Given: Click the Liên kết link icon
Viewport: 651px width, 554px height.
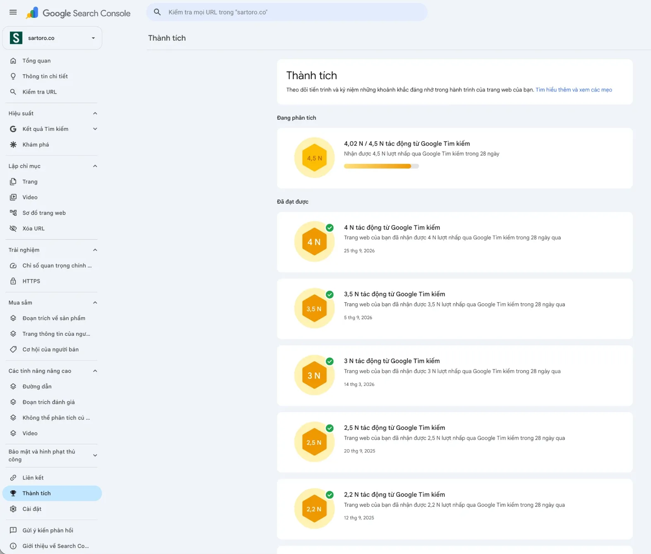Looking at the screenshot, I should coord(13,478).
